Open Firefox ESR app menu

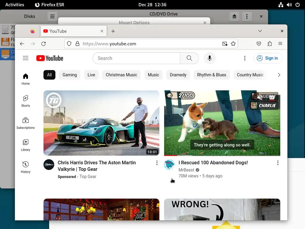click(x=49, y=5)
